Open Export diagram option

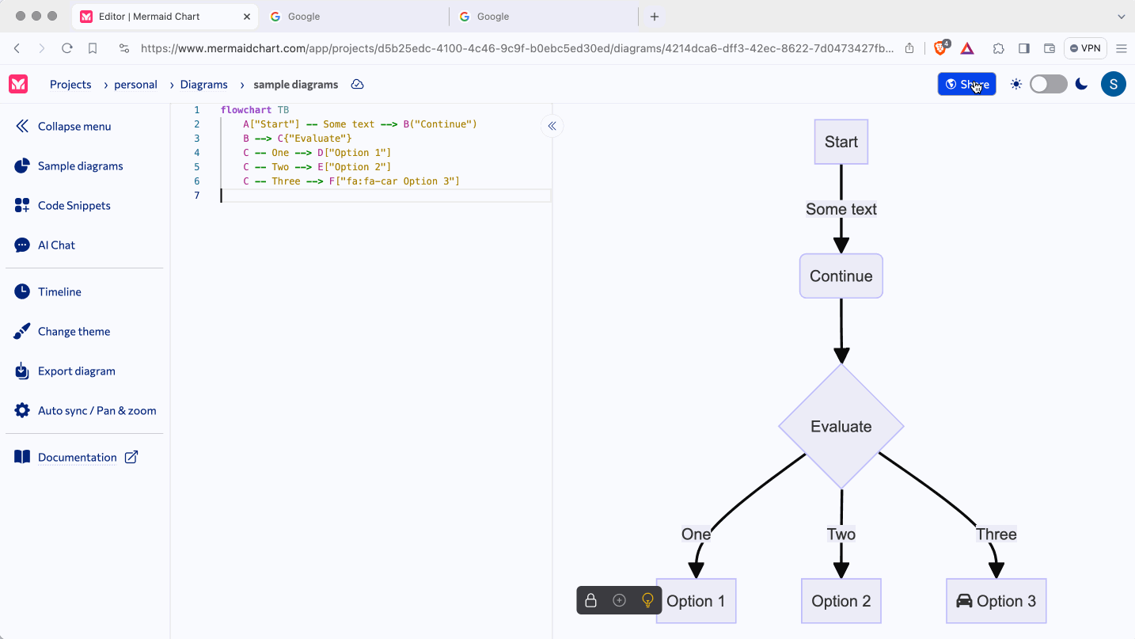[x=65, y=371]
